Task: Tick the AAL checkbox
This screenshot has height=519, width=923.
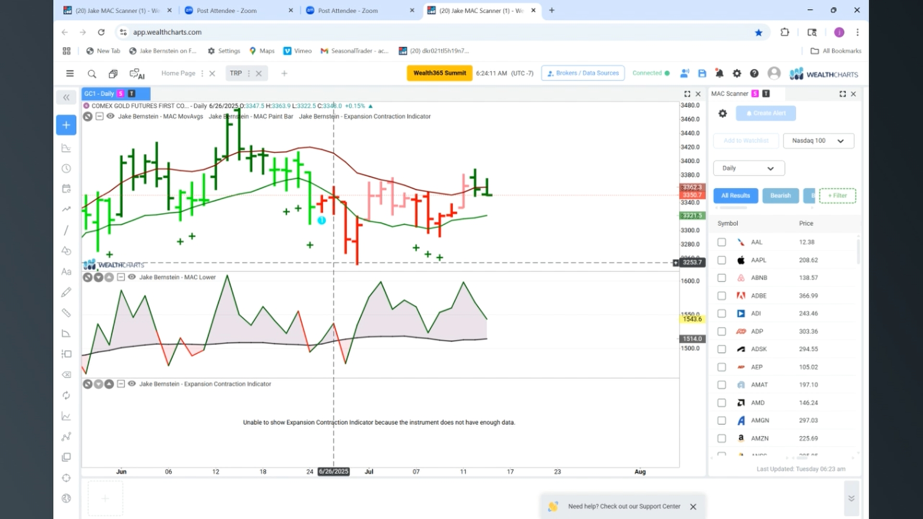Action: click(722, 242)
